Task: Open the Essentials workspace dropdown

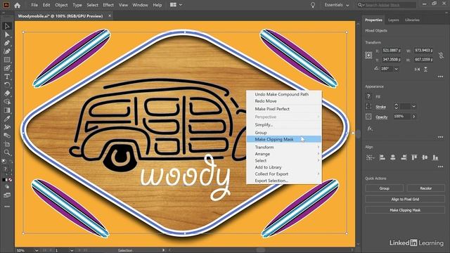Action: click(x=337, y=5)
